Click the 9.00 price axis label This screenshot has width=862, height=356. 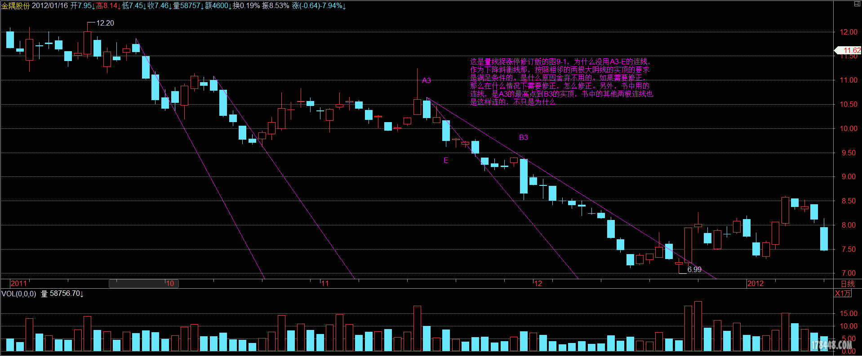tap(849, 176)
